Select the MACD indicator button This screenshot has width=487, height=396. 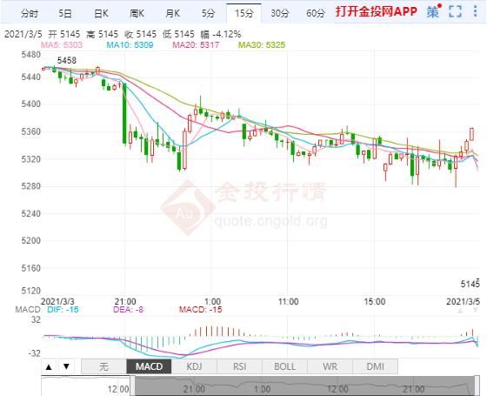(149, 366)
